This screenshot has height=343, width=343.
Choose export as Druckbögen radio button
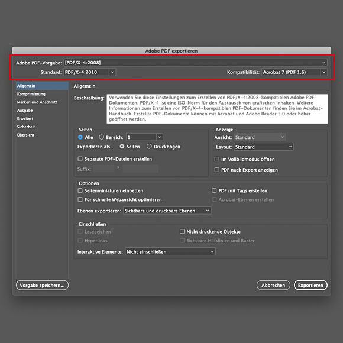(149, 147)
